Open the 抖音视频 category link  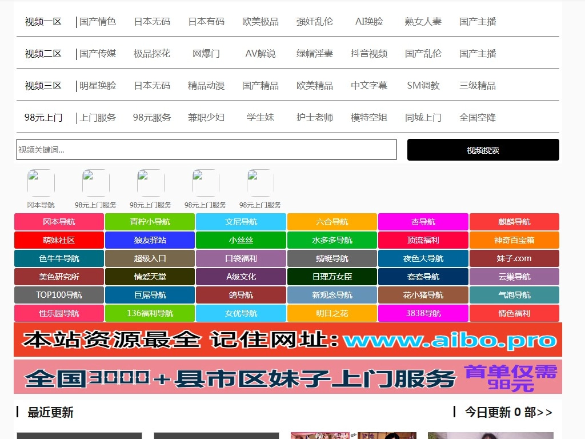(x=368, y=54)
